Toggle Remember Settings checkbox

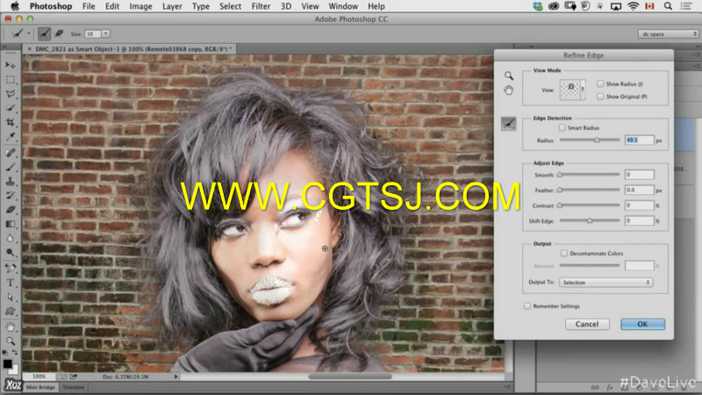527,305
